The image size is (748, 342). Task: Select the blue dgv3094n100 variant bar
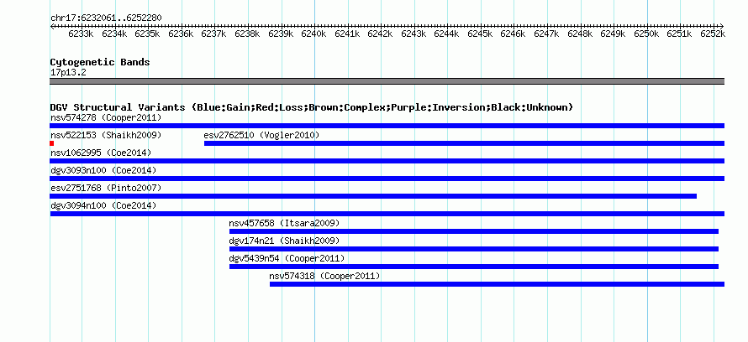coord(387,214)
